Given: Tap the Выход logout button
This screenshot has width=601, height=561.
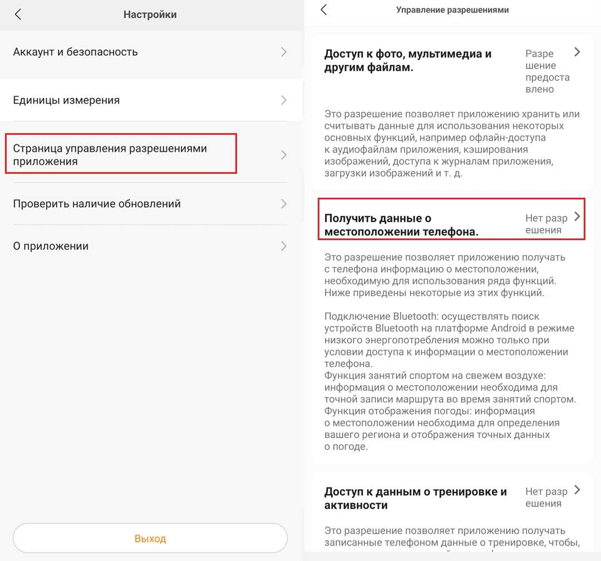Looking at the screenshot, I should 150,539.
